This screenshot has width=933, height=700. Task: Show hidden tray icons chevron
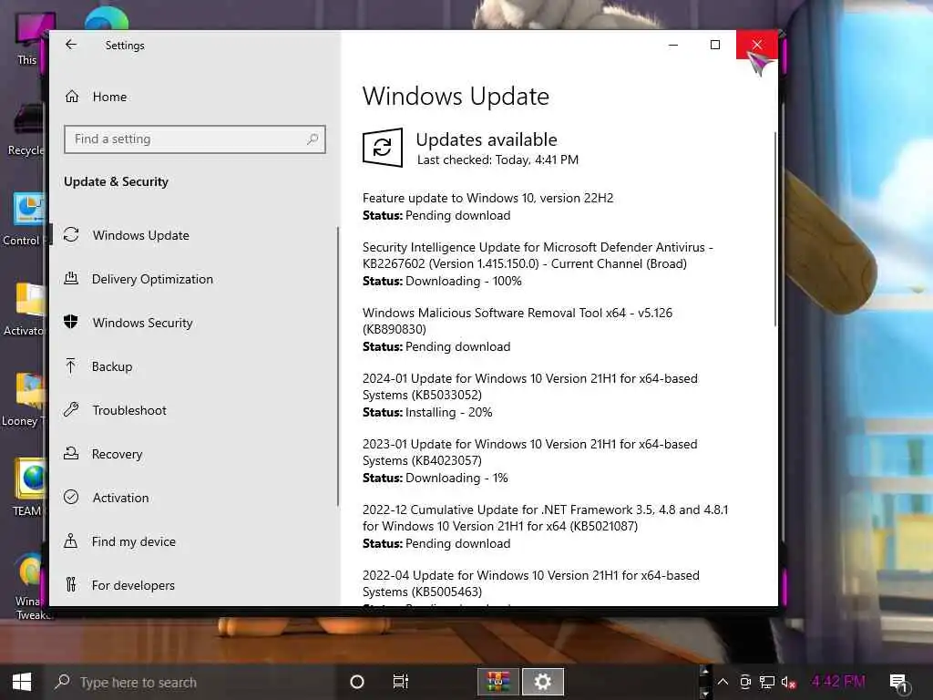click(723, 682)
